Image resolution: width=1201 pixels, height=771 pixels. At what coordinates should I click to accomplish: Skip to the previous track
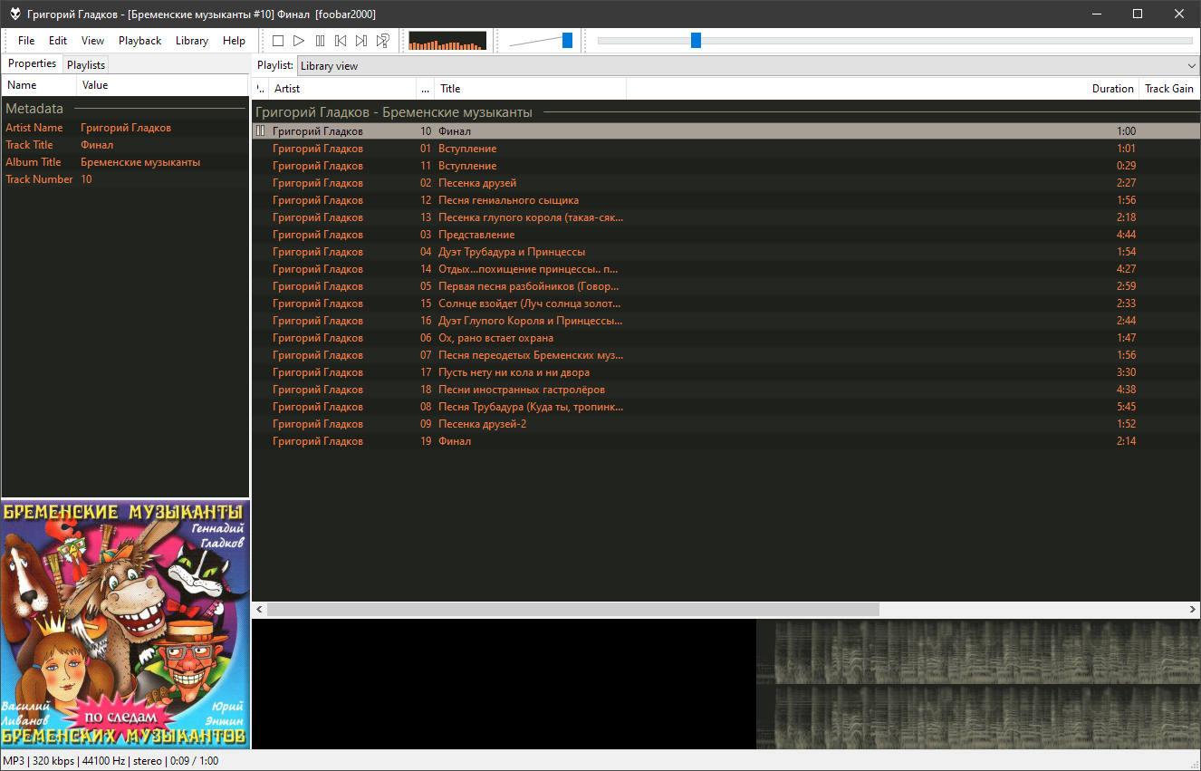coord(341,41)
